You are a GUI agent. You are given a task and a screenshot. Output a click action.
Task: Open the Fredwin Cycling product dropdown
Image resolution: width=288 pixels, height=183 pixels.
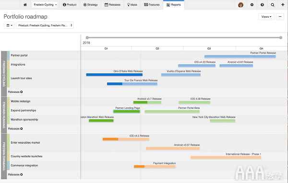pyautogui.click(x=45, y=5)
